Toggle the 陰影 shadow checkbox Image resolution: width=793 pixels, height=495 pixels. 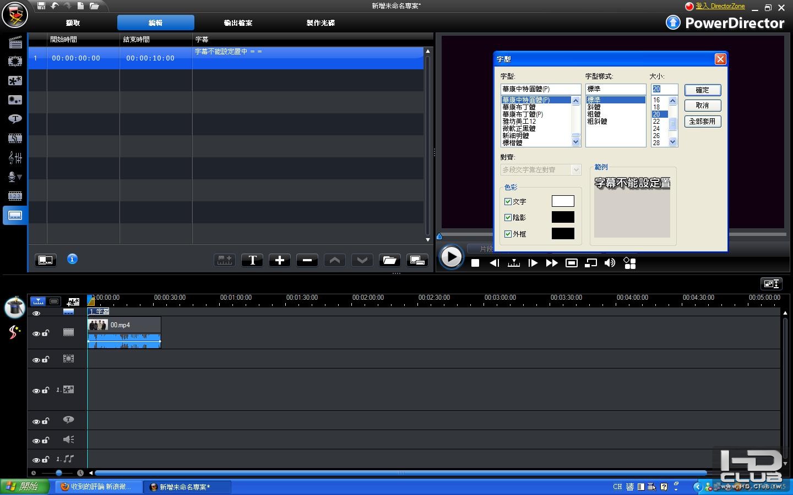[508, 218]
